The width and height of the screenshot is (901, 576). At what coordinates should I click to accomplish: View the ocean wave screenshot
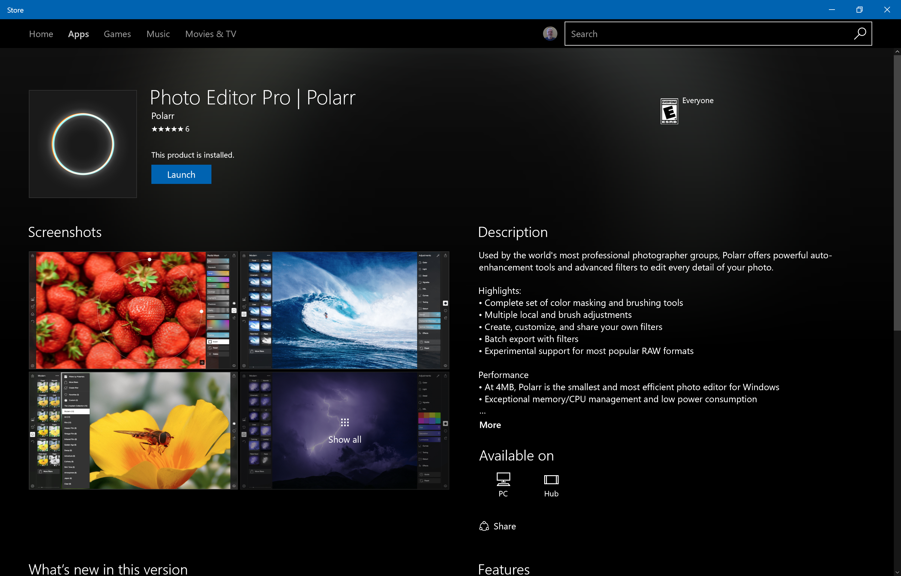click(x=344, y=310)
